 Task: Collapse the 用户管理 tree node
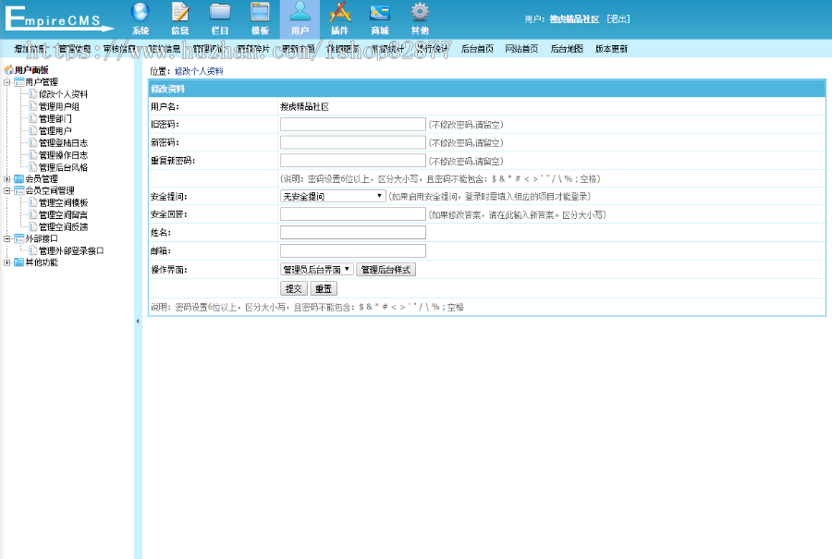click(6, 80)
